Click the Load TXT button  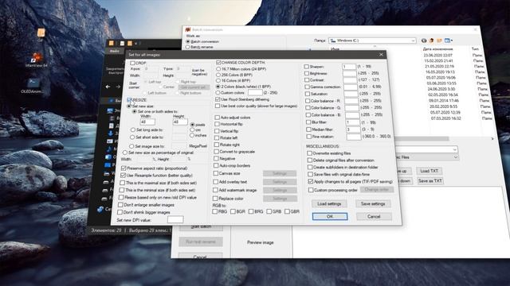coord(430,171)
